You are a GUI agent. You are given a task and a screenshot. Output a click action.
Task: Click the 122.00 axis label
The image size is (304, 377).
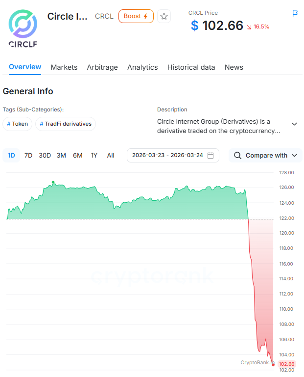286,218
